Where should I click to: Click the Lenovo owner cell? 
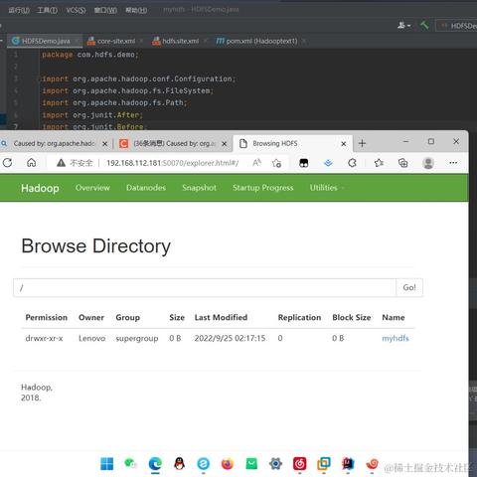91,338
